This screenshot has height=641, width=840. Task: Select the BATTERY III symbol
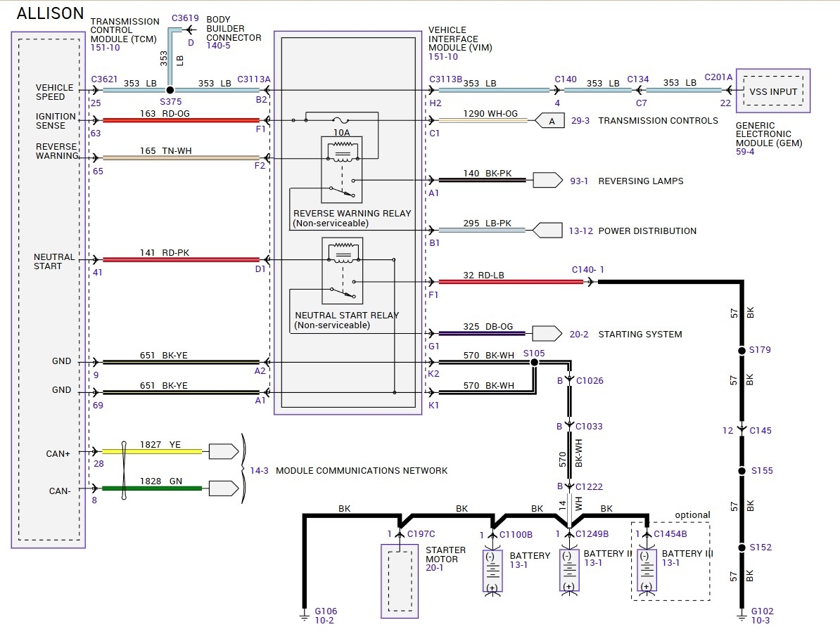click(x=647, y=571)
